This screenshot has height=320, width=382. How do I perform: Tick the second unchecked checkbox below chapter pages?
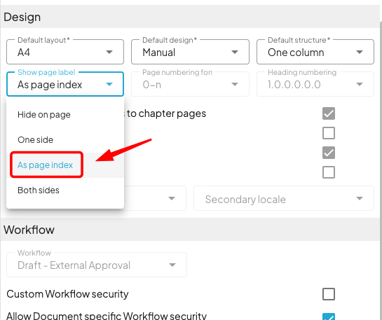point(329,172)
